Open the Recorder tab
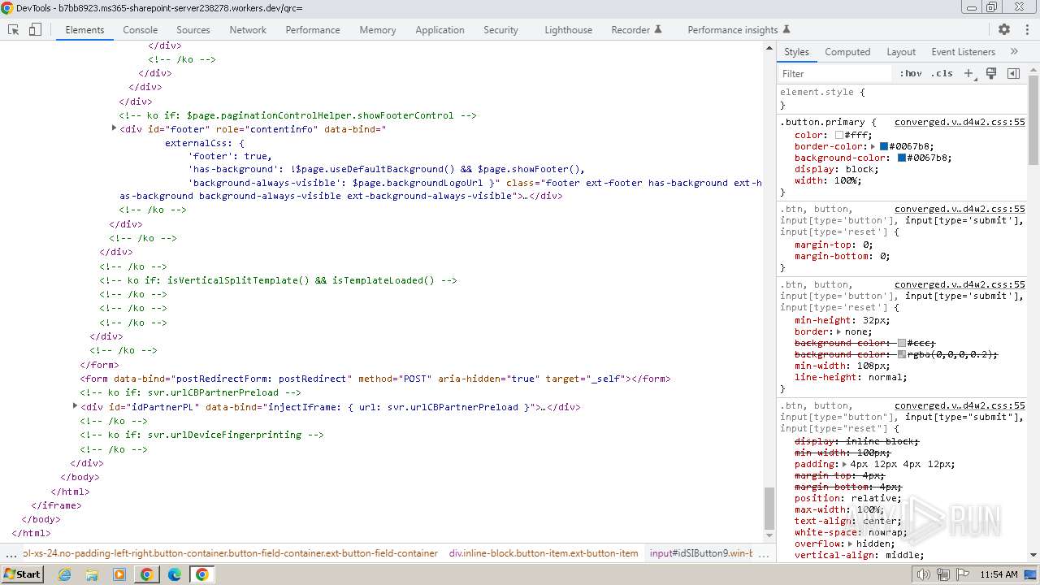Screen dimensions: 1040x585 click(x=636, y=29)
